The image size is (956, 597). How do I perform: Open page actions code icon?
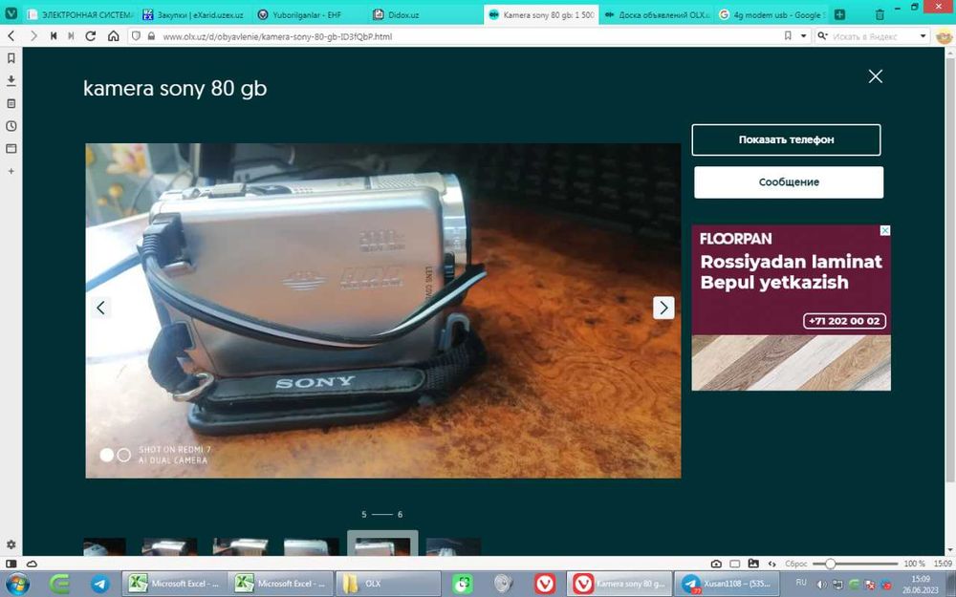tap(771, 564)
